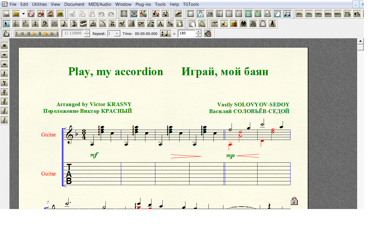Screen dimensions: 372x237
Task: Expand the open-file folder dropdown arrow
Action: tap(23, 14)
